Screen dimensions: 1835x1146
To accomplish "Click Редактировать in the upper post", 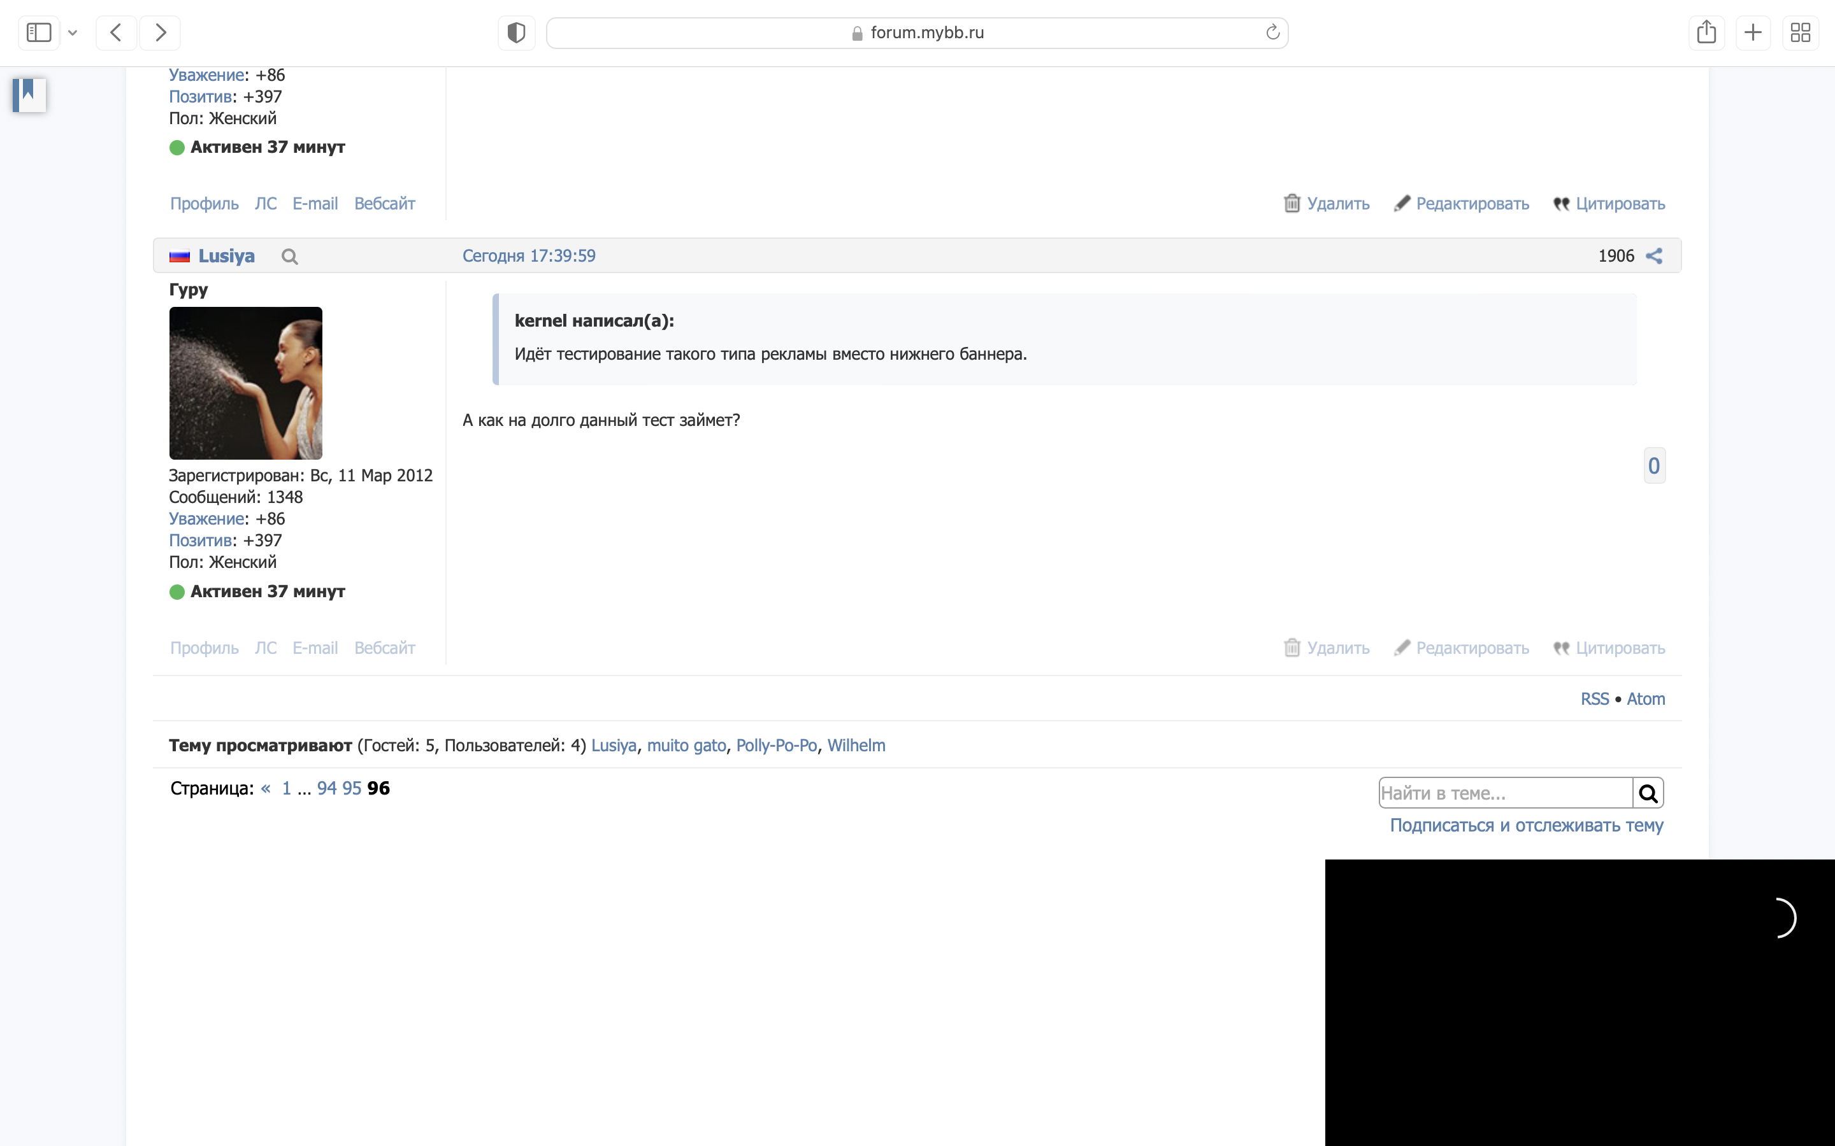I will click(x=1462, y=204).
